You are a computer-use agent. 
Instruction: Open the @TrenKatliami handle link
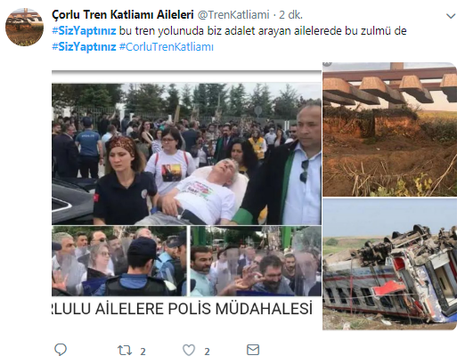[233, 15]
